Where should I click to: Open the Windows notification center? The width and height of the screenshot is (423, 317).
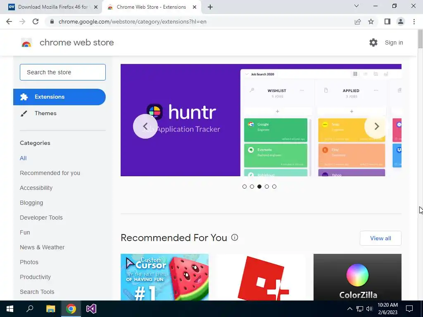pos(409,309)
